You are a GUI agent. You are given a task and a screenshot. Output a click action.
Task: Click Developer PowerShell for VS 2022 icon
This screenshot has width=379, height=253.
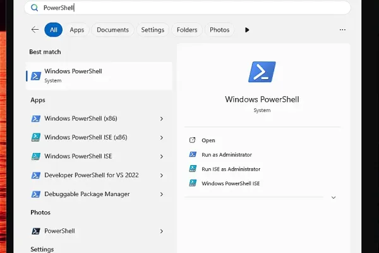[x=36, y=175]
